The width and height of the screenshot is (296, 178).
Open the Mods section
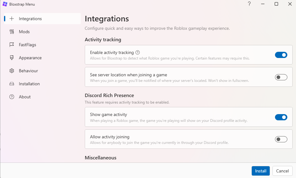pyautogui.click(x=24, y=32)
